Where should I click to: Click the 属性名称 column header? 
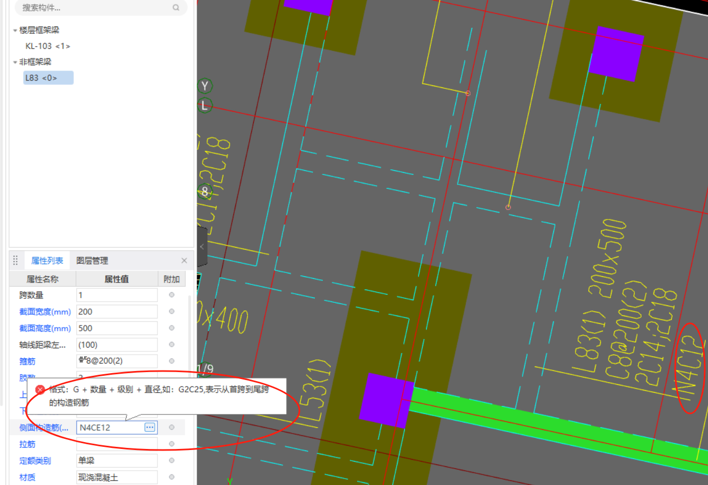[42, 279]
